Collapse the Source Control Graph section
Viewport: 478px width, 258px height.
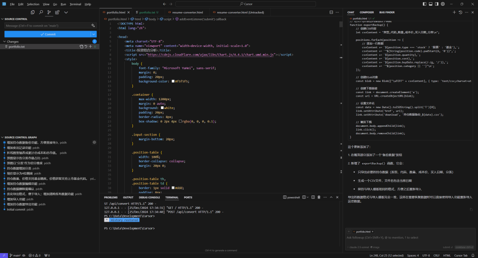click(3, 137)
